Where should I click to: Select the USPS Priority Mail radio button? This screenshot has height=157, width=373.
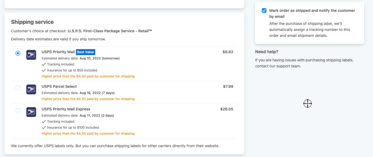pos(18,53)
